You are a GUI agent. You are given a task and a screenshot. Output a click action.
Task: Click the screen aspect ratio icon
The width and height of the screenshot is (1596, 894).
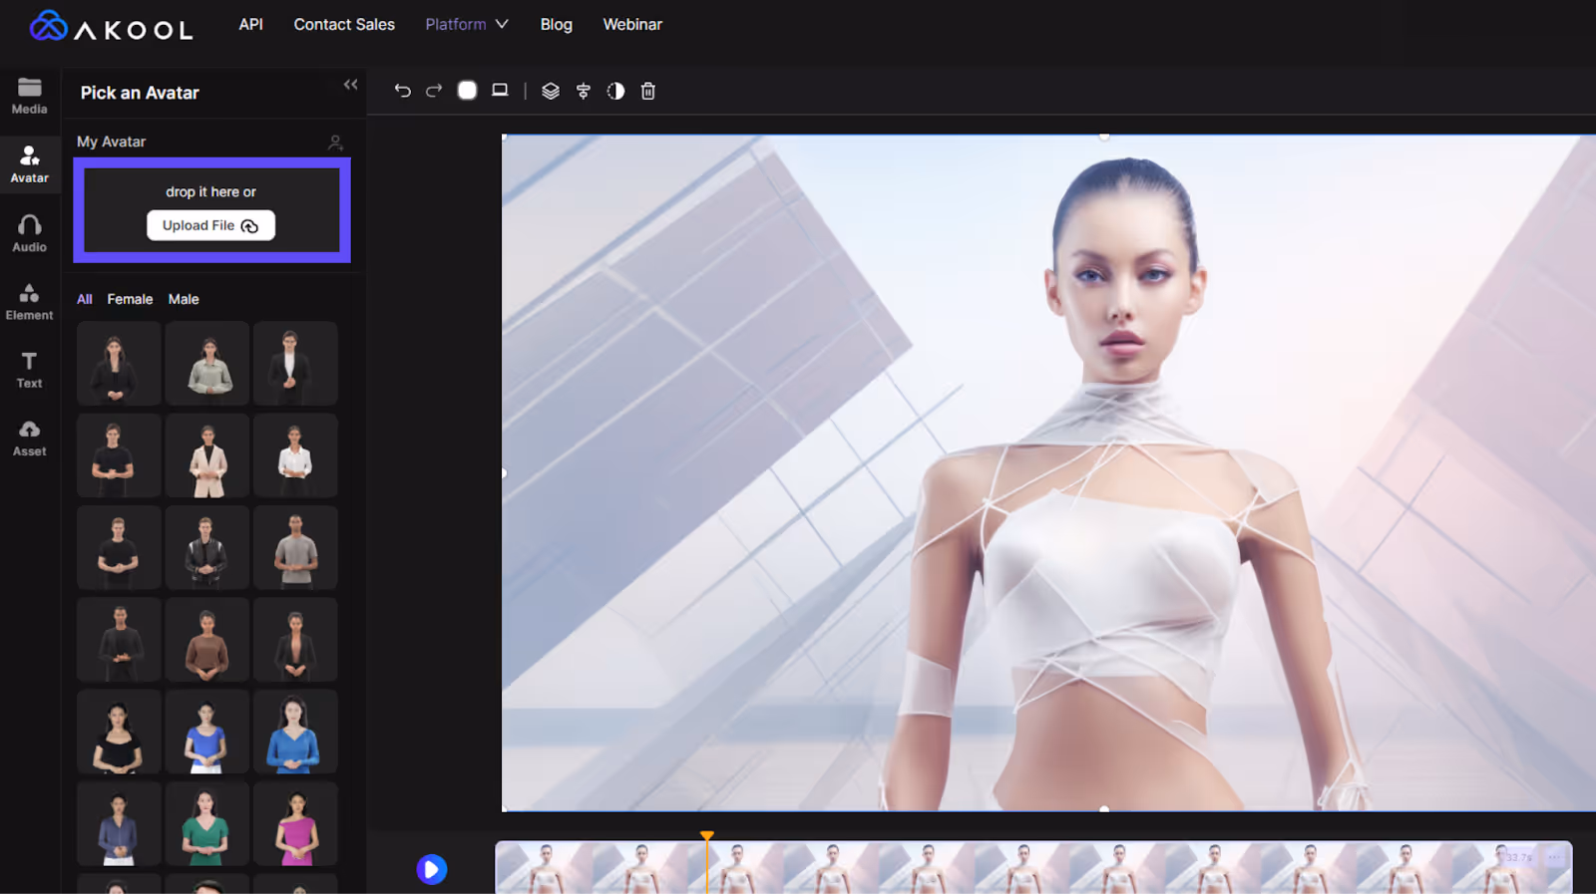(500, 91)
